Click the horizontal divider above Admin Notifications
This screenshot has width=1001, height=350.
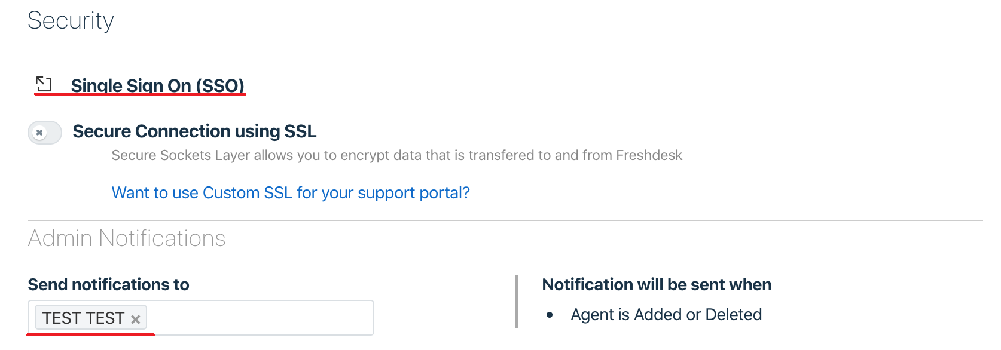[505, 220]
